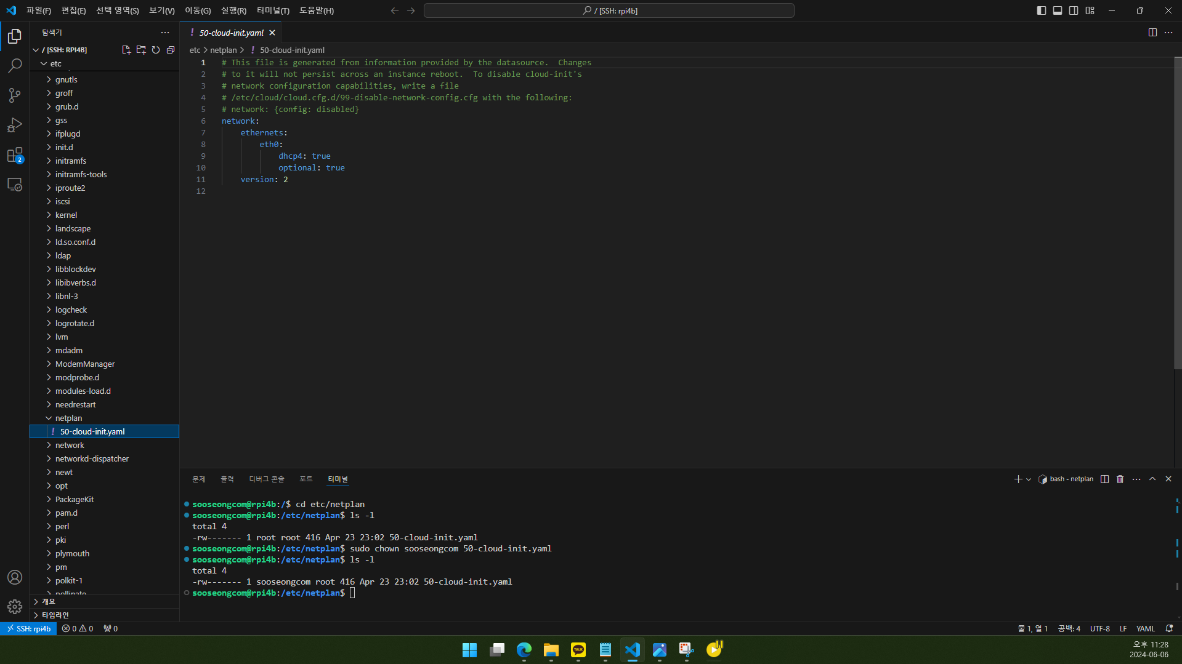The width and height of the screenshot is (1182, 664).
Task: Open terminal launch profile dropdown arrow
Action: (1029, 479)
